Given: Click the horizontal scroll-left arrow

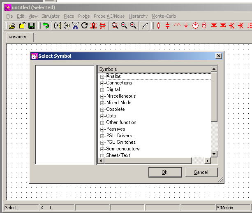Looking at the screenshot, I should (x=101, y=161).
